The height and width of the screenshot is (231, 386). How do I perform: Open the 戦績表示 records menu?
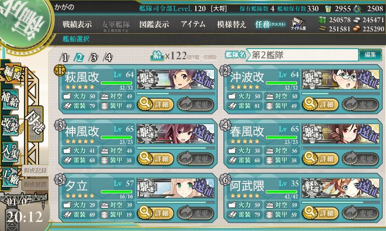(x=77, y=24)
